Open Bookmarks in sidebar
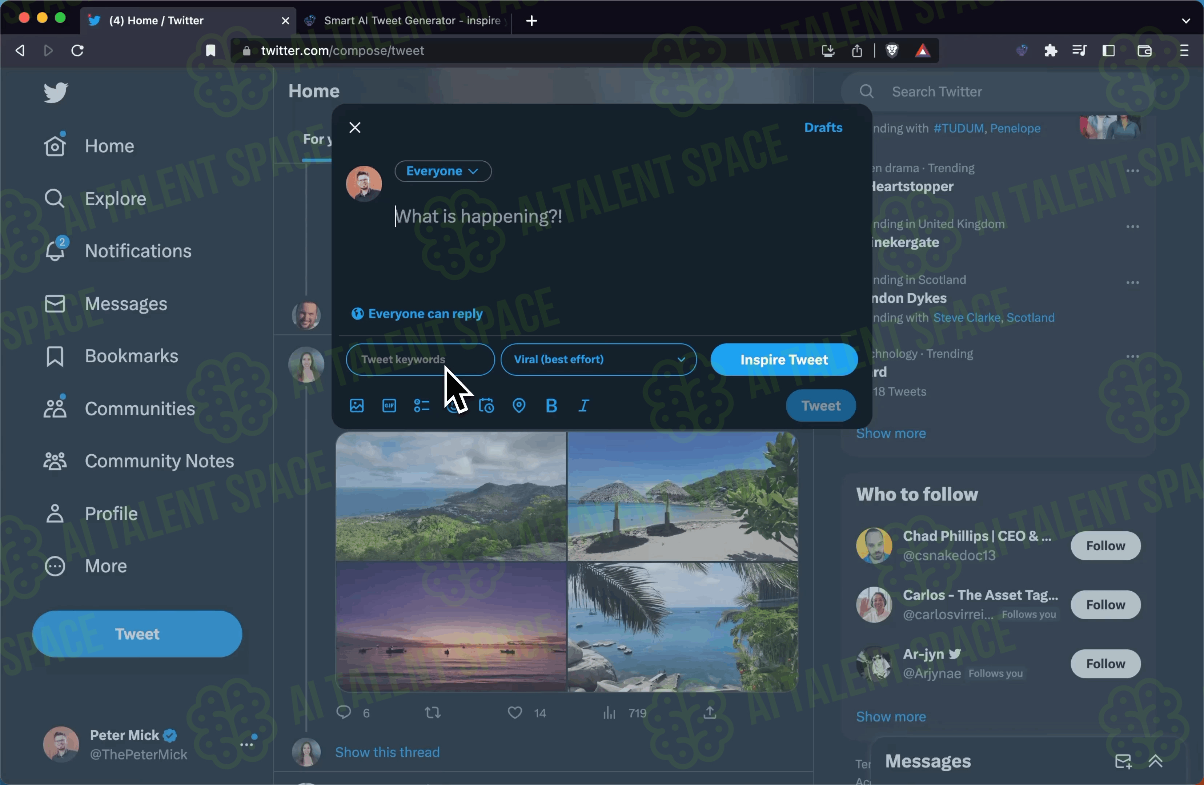The width and height of the screenshot is (1204, 785). [111, 357]
